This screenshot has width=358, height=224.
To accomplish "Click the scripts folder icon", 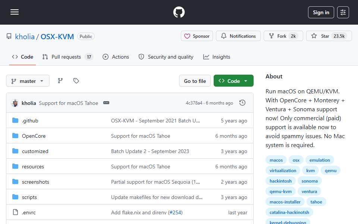I will 15,197.
